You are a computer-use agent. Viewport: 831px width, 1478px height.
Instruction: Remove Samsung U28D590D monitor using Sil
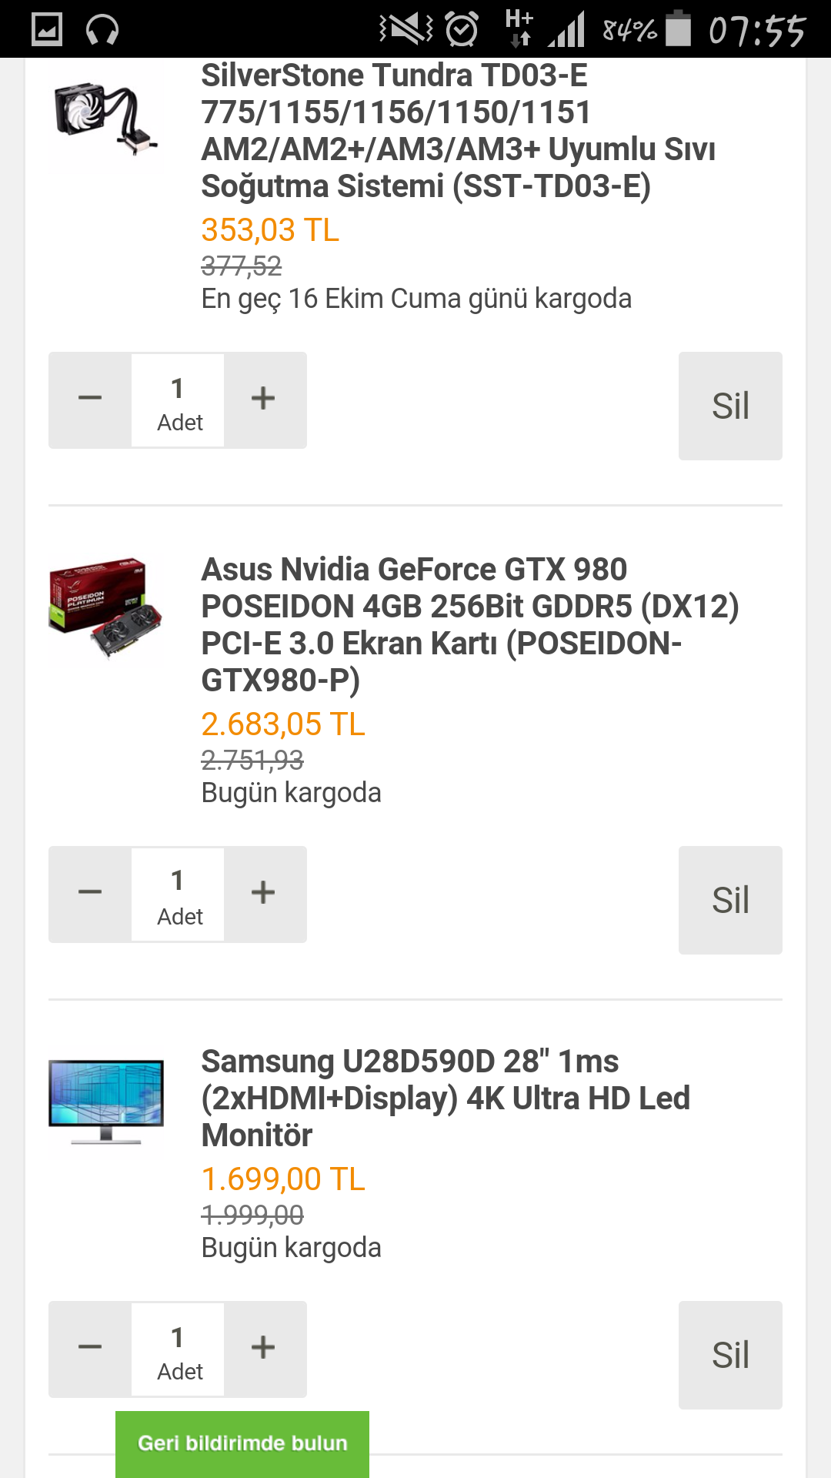(x=730, y=1355)
